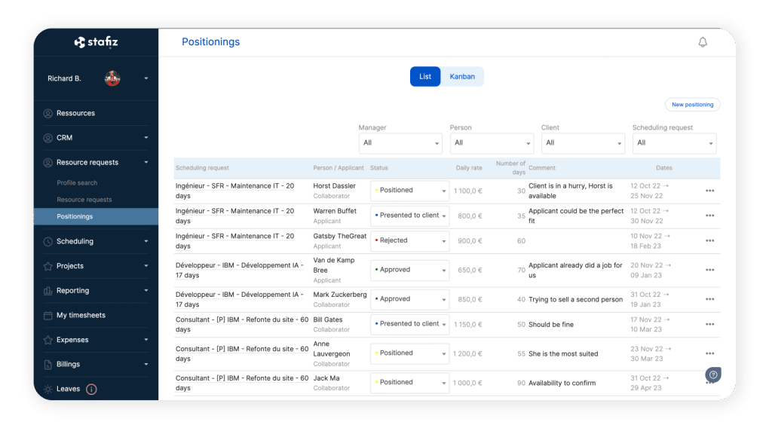Open row actions for Van de Kamp Bree

pyautogui.click(x=709, y=270)
